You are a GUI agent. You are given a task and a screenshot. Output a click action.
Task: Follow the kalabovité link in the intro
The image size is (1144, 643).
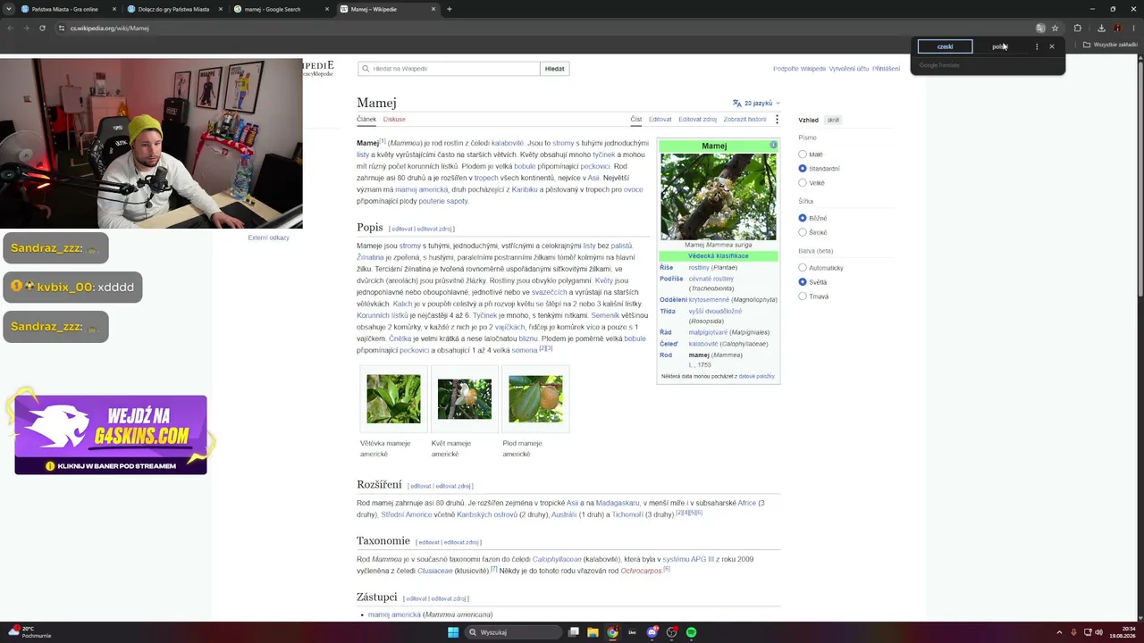pos(508,143)
